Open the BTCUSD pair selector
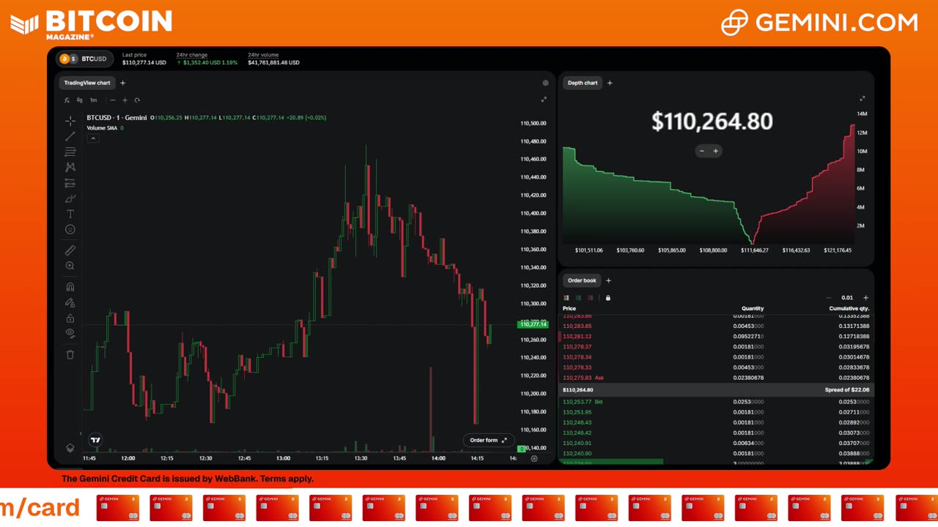 85,59
